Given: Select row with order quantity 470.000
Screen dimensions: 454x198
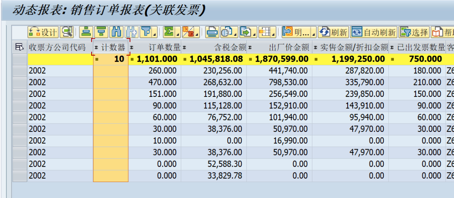Looking at the screenshot, I should coord(20,83).
